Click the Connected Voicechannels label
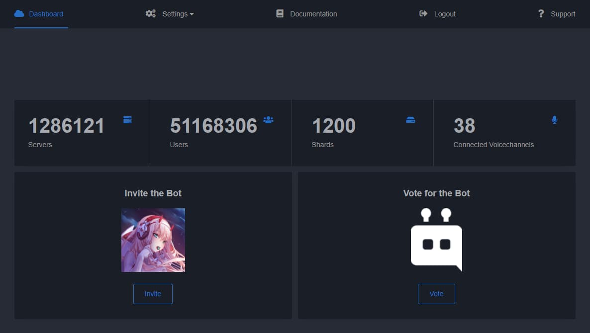590x333 pixels. (x=493, y=145)
